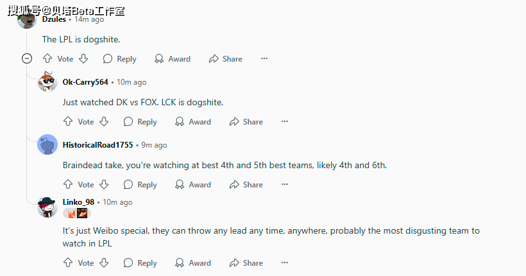Open more options on Ok-Carry564 comment
This screenshot has height=276, width=526.
click(x=285, y=121)
